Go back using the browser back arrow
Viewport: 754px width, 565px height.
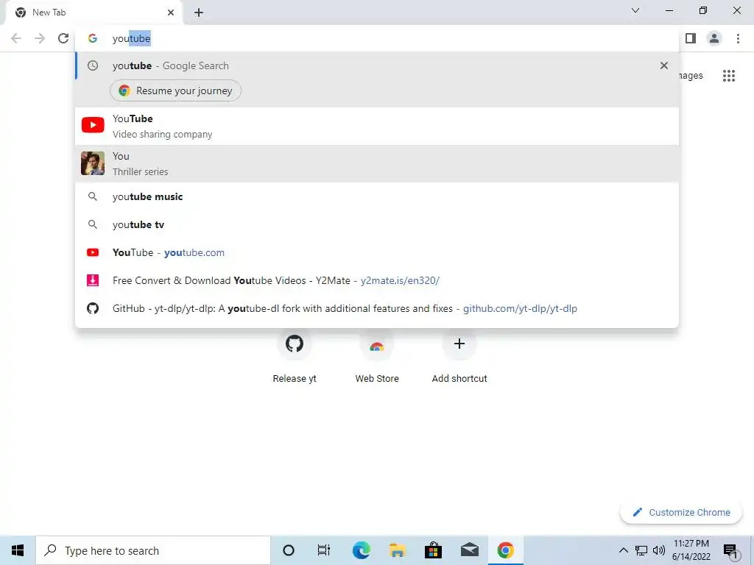16,38
